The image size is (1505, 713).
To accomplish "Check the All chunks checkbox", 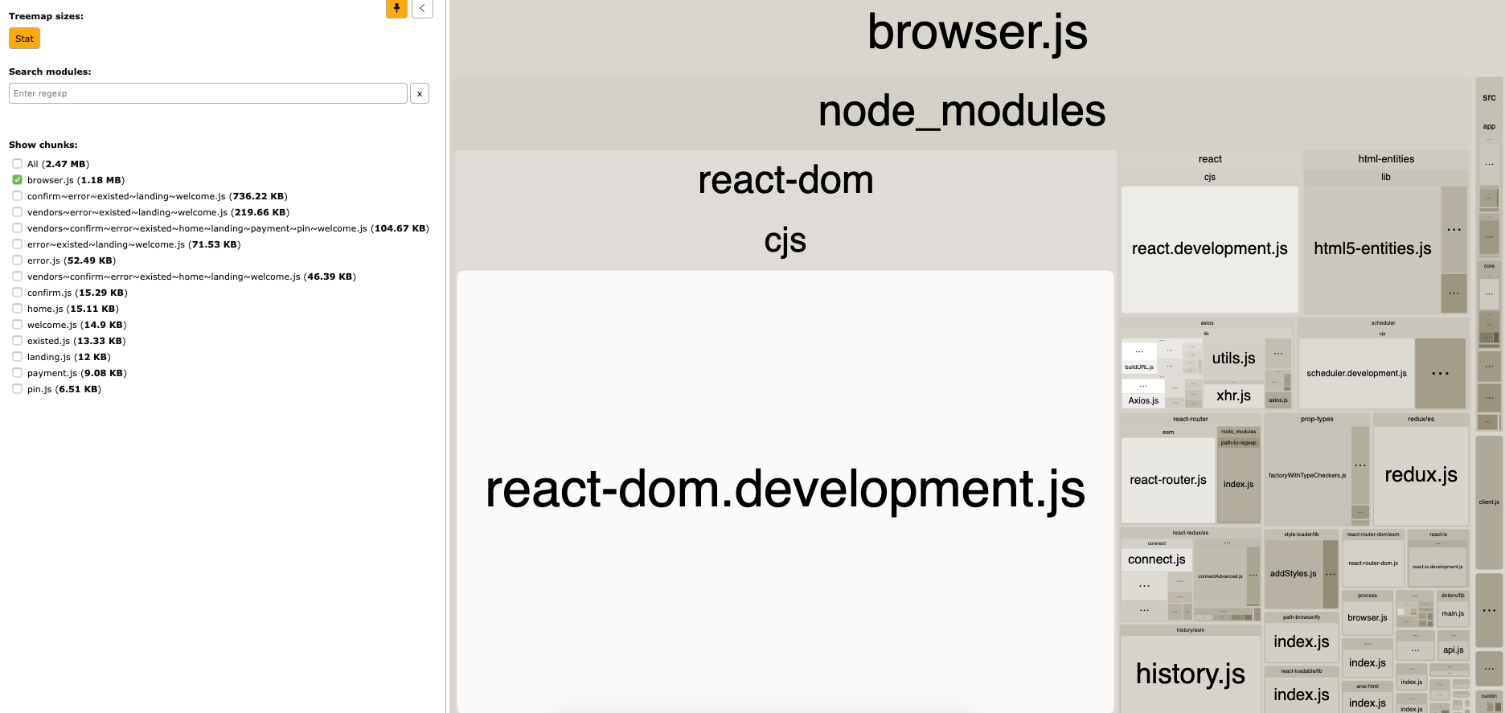I will [17, 164].
